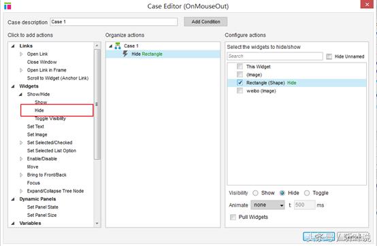377x246 pixels.
Task: Expand the Enable/Disable action
Action: point(21,158)
